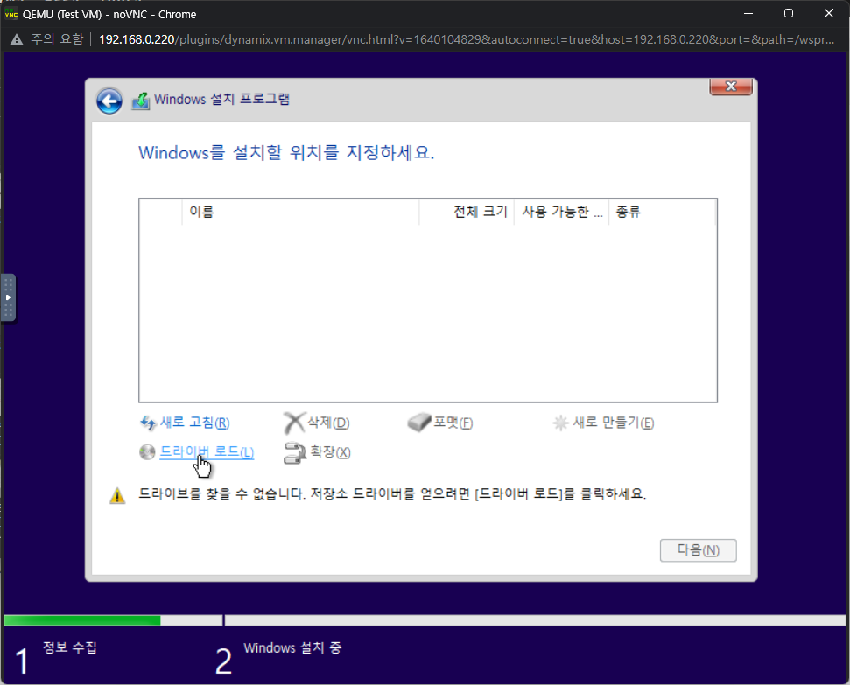Select 새로 만들기(E) option

click(613, 423)
